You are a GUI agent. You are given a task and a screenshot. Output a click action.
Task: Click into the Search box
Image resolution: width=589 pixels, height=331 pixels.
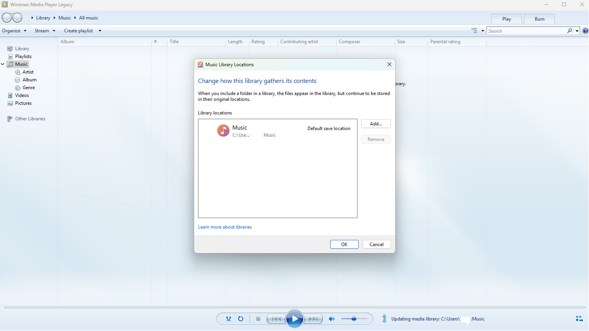point(526,31)
